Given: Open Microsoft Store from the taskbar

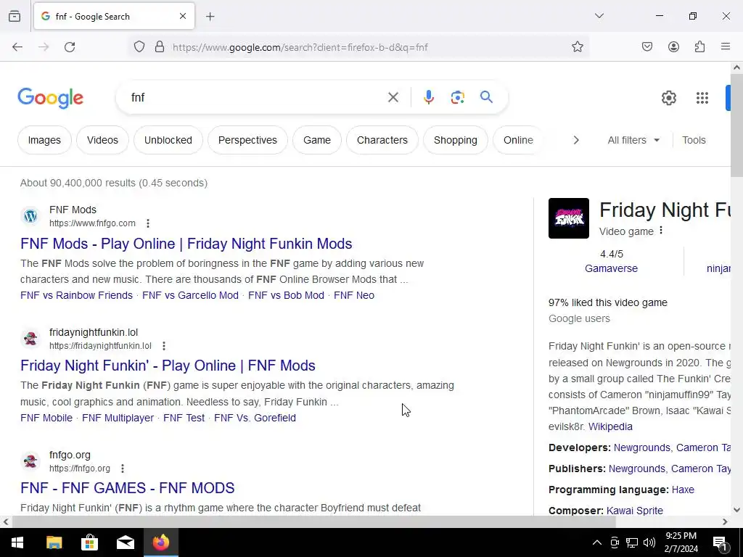Looking at the screenshot, I should [89, 542].
